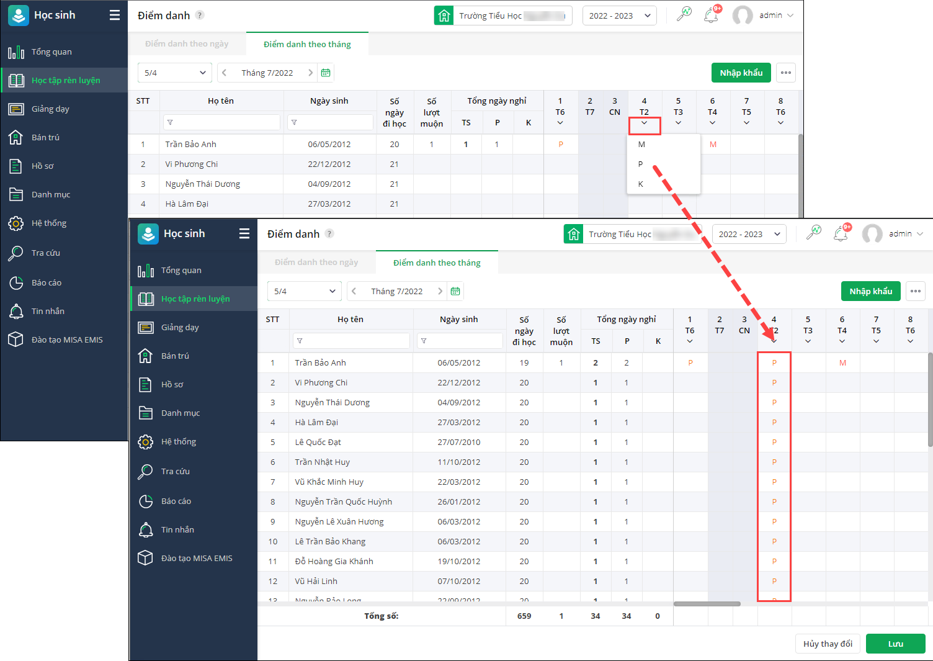Open Hồ sơ in front window sidebar
Viewport: 933px width, 661px height.
[x=194, y=384]
